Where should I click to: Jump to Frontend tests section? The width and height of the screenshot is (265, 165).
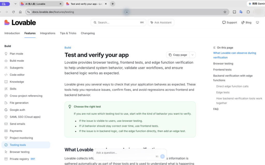point(222,70)
